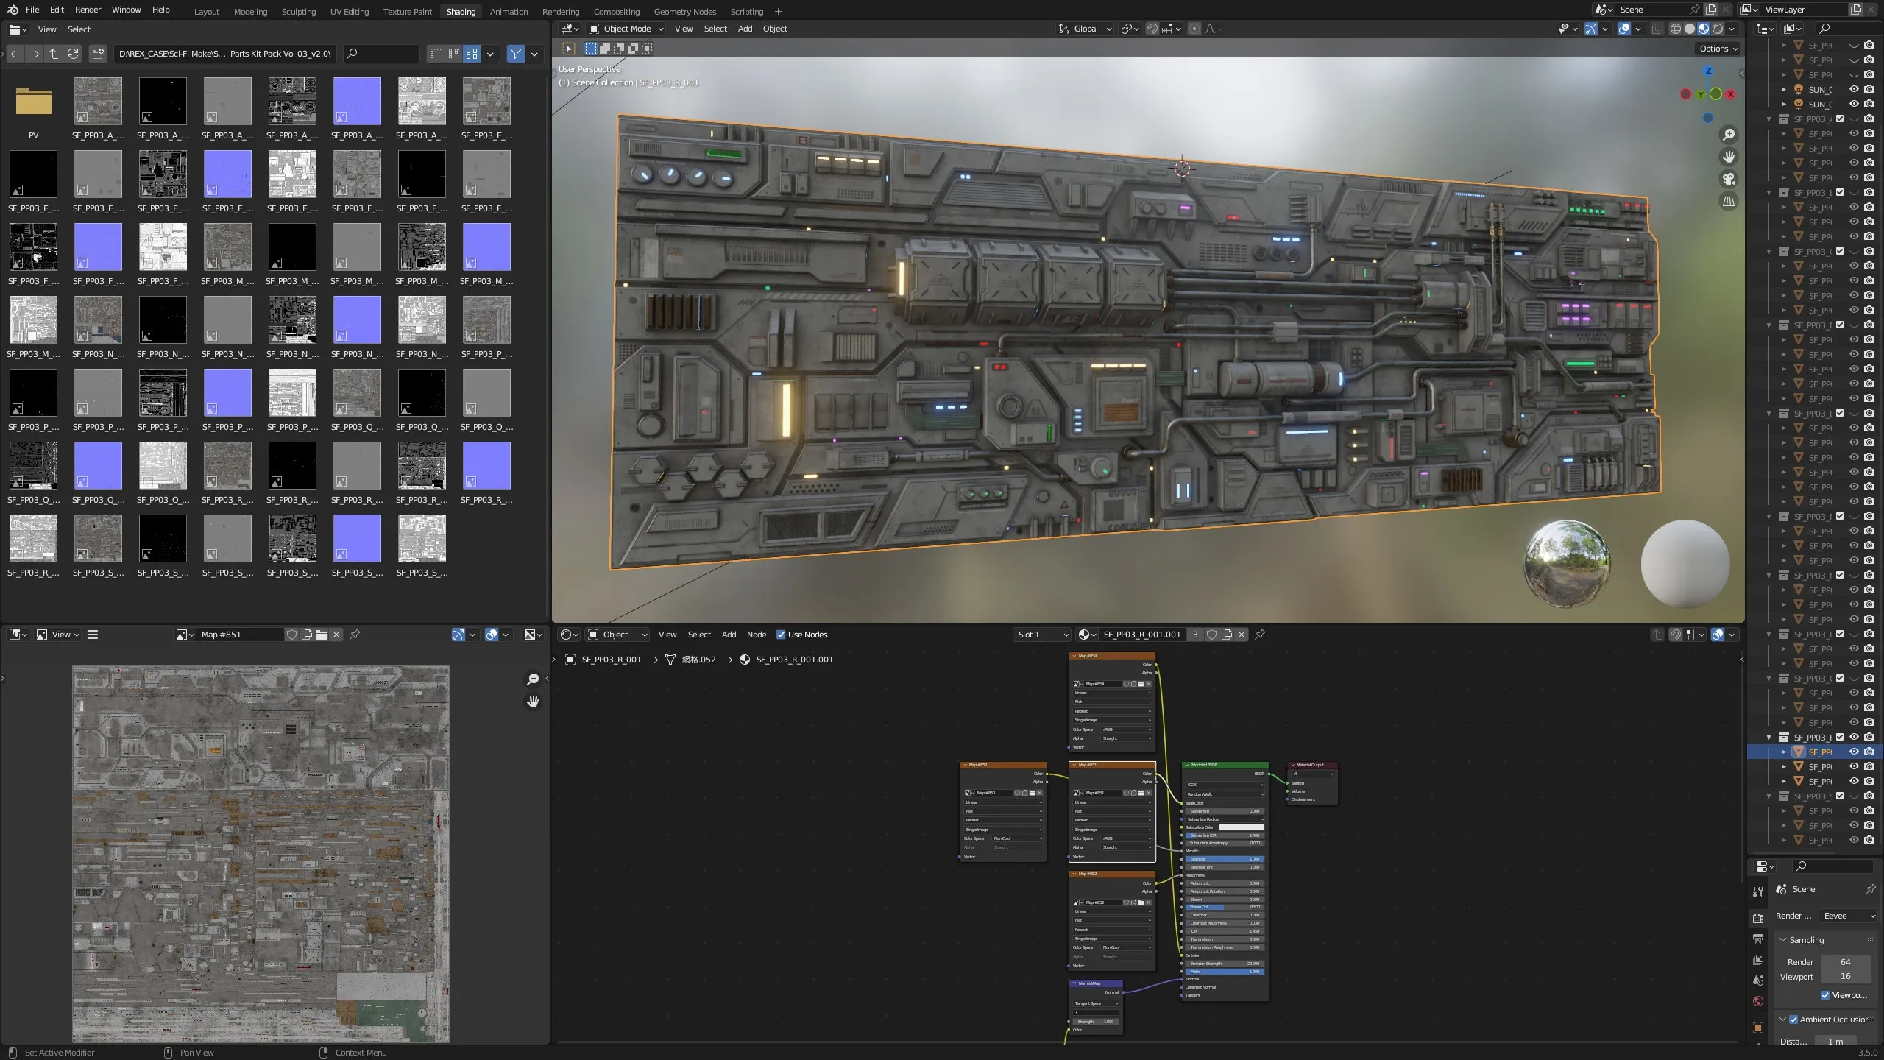Switch viewport to perspective/orthographic grid icon
Viewport: 1884px width, 1060px height.
pos(1729,201)
